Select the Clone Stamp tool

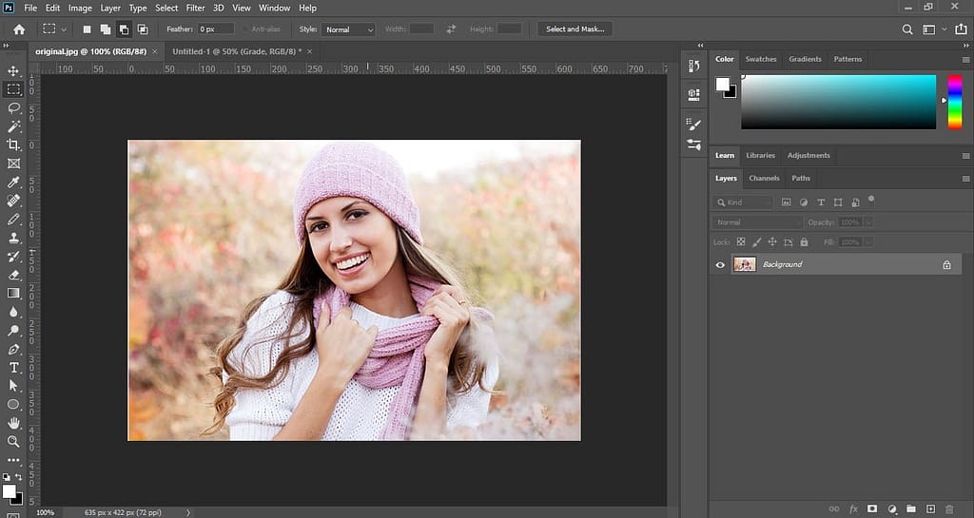(x=13, y=238)
